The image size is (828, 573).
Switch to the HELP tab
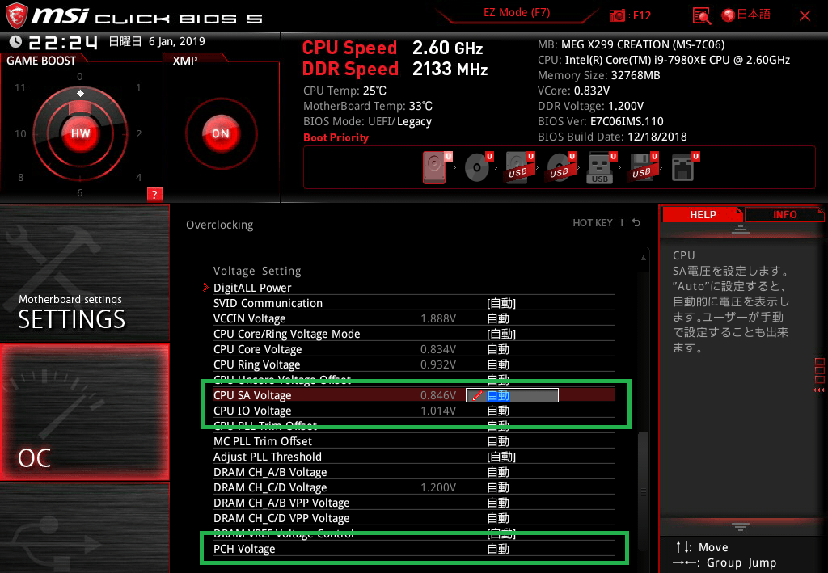tap(703, 215)
